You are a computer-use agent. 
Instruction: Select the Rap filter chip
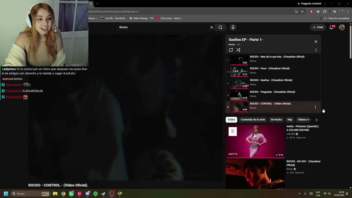(x=290, y=120)
